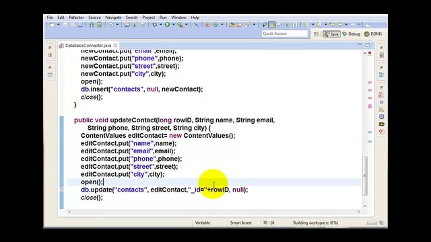Click the New file wizard icon
This screenshot has width=431, height=242.
click(52, 25)
